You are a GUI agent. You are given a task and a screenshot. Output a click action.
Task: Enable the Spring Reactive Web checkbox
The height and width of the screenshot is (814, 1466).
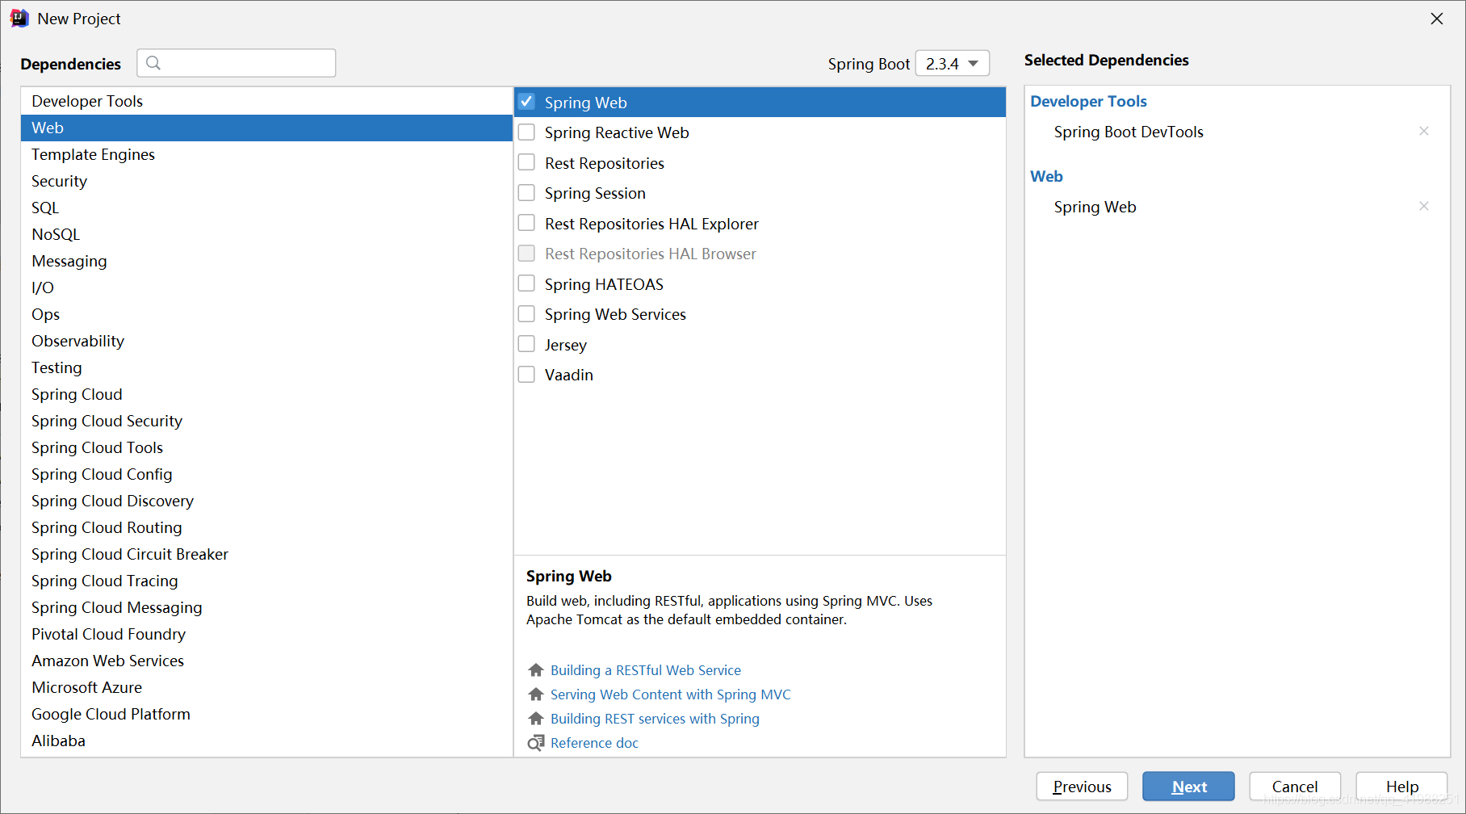(x=526, y=132)
